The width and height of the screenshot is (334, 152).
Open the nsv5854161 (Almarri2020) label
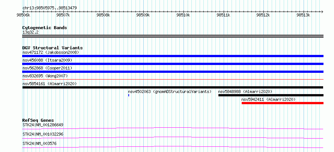[50, 84]
